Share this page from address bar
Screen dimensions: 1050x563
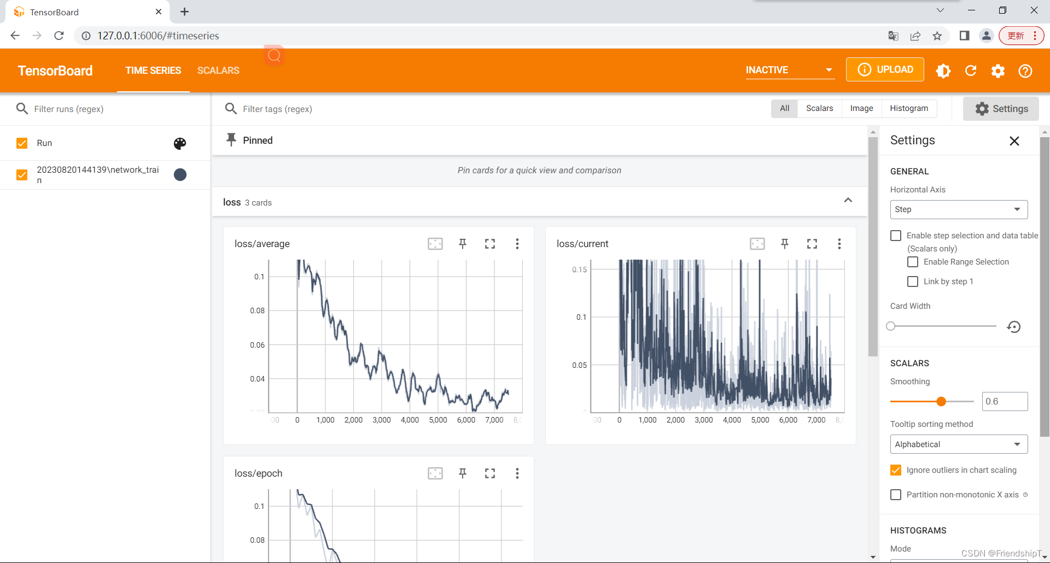[915, 36]
